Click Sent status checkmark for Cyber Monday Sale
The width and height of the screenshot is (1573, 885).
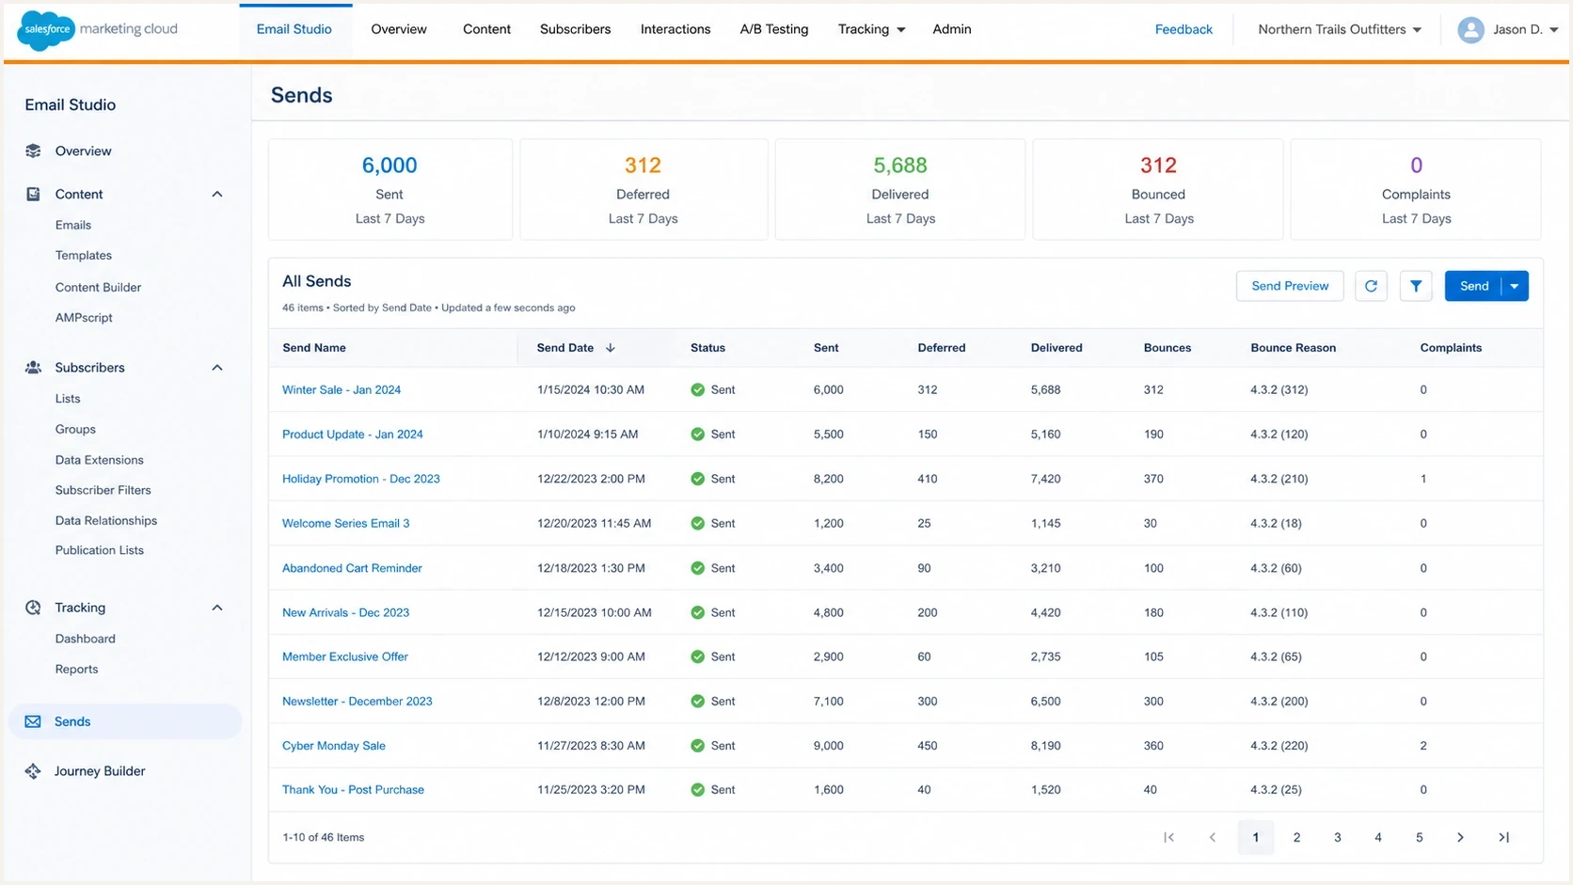[697, 746]
